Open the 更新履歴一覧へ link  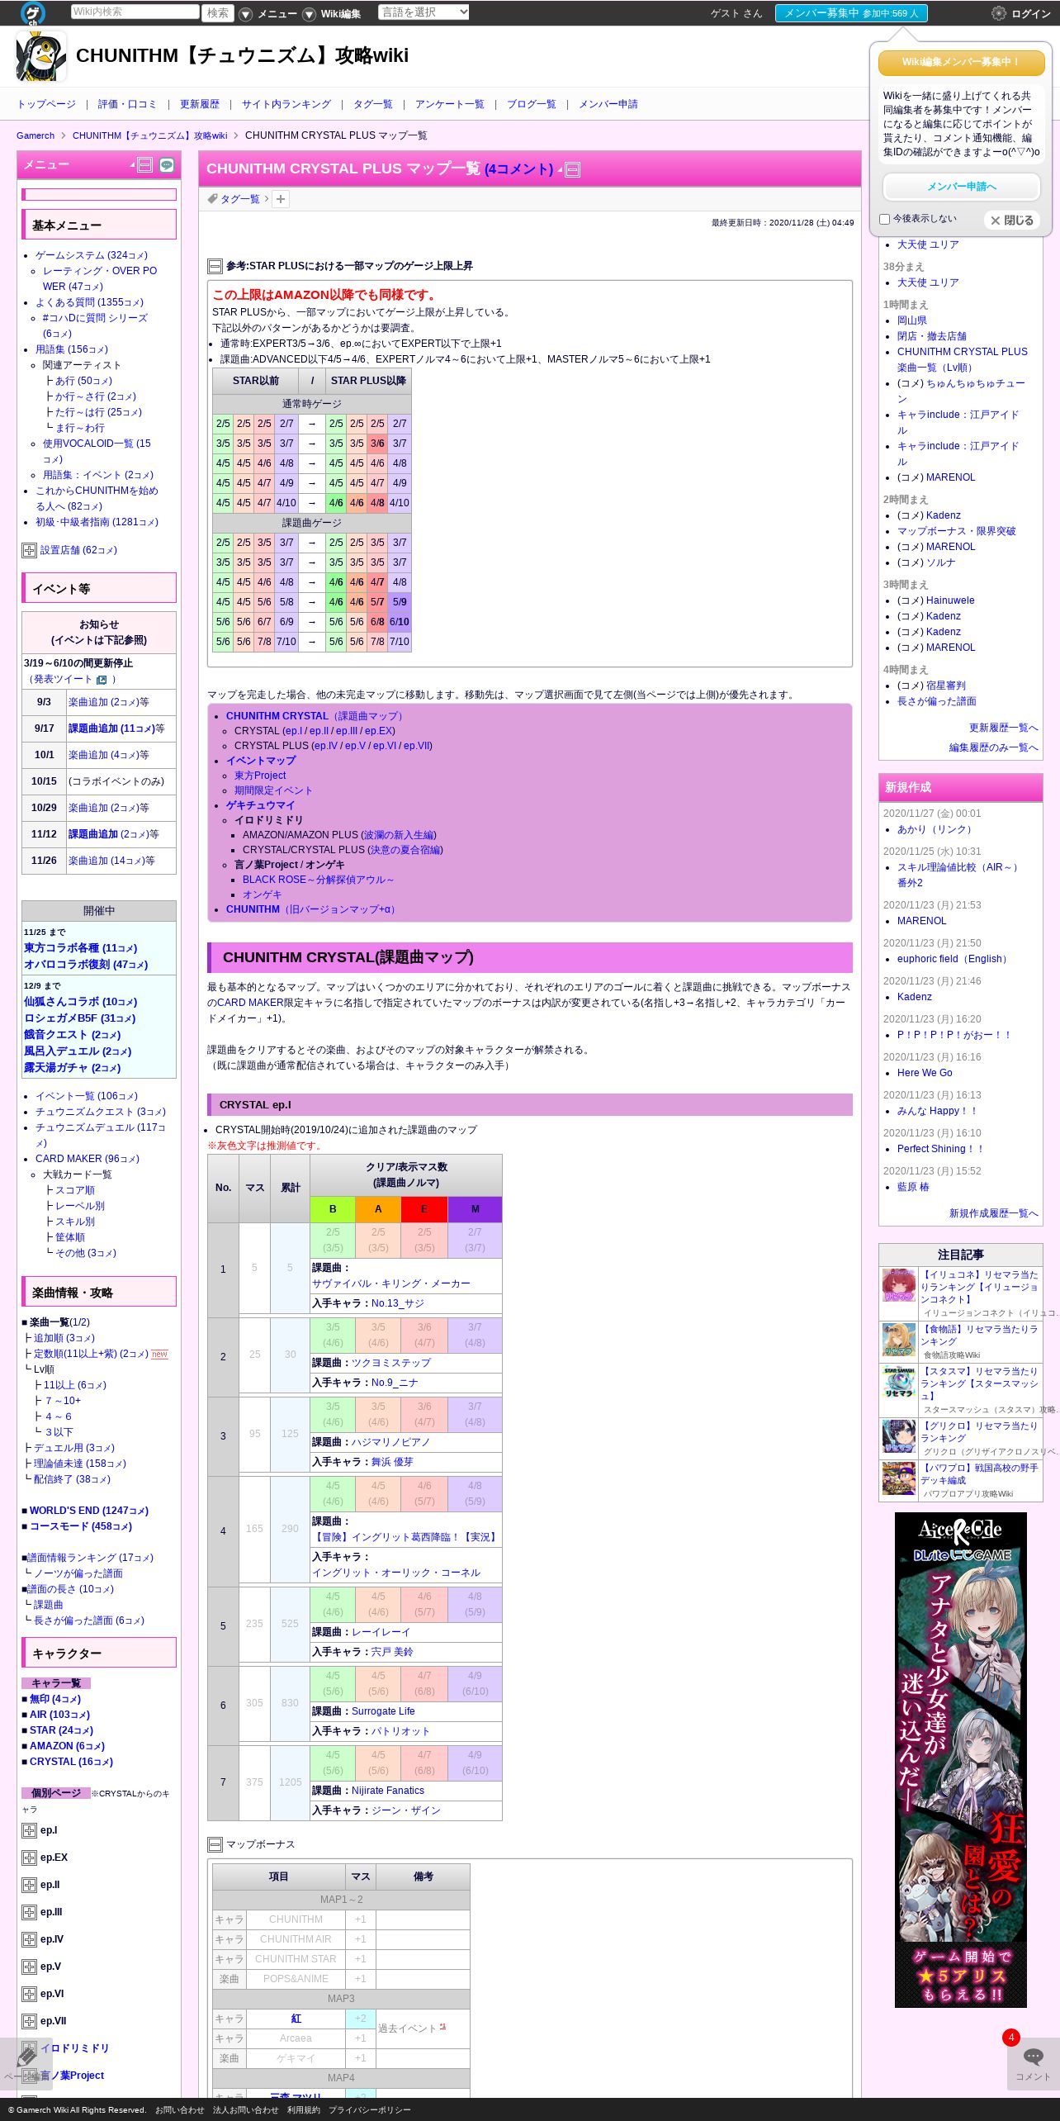[x=1003, y=728]
